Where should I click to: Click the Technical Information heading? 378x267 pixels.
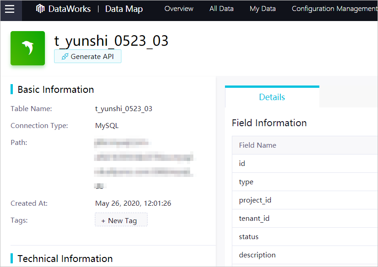[x=65, y=259]
